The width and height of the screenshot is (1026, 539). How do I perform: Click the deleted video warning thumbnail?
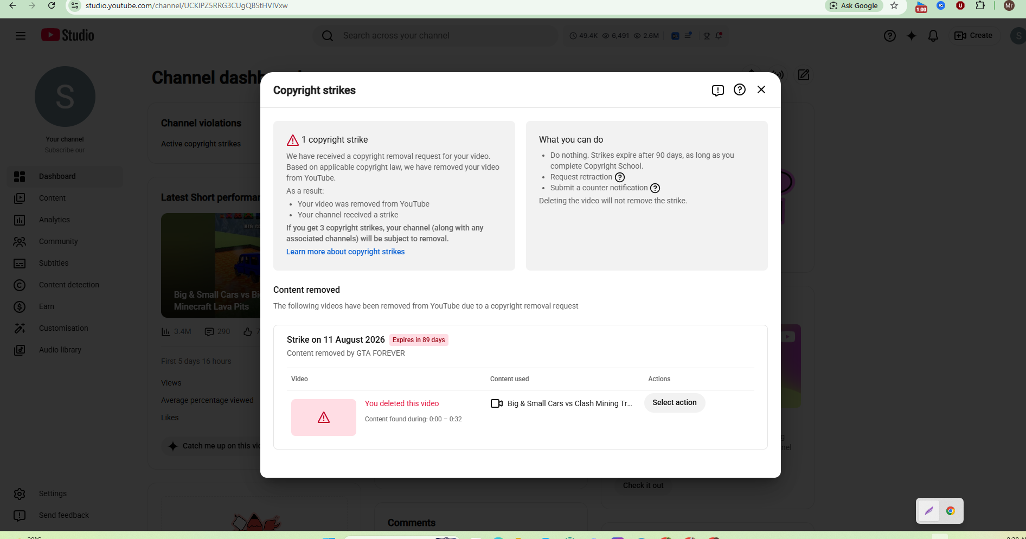coord(324,418)
